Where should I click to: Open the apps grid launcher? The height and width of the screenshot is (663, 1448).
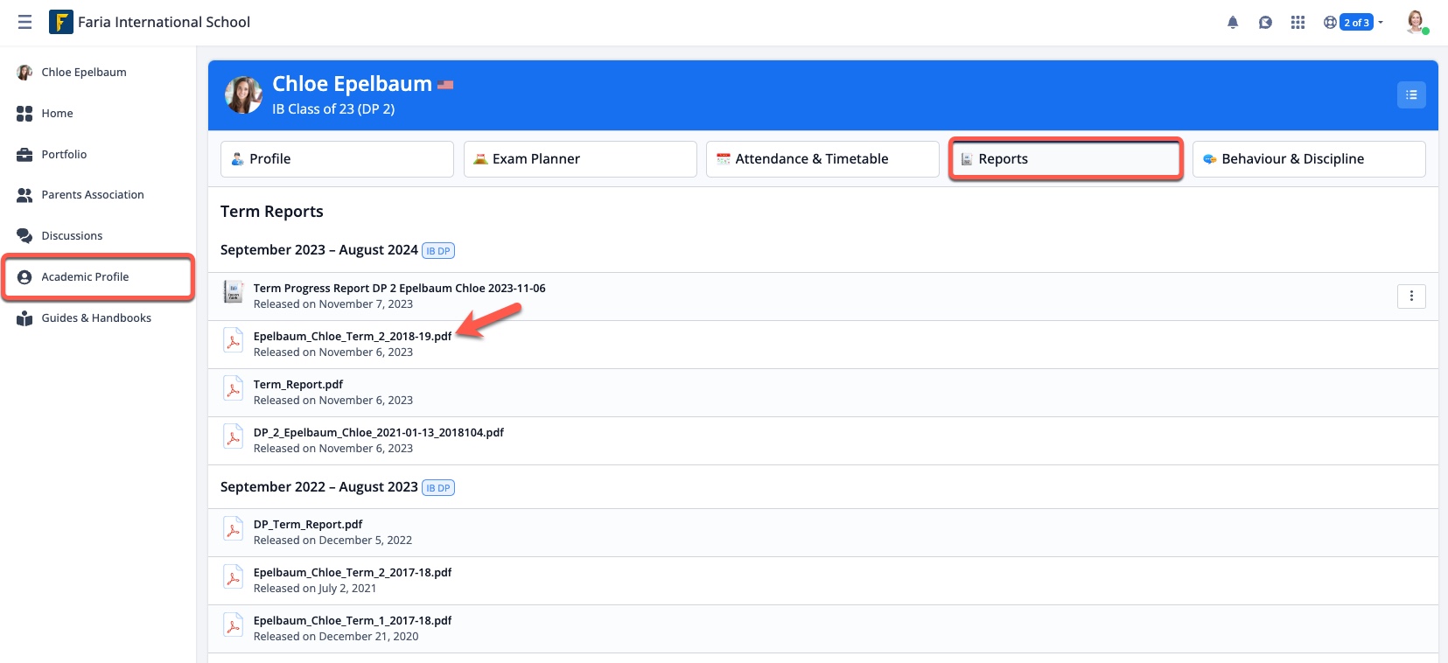(x=1298, y=23)
